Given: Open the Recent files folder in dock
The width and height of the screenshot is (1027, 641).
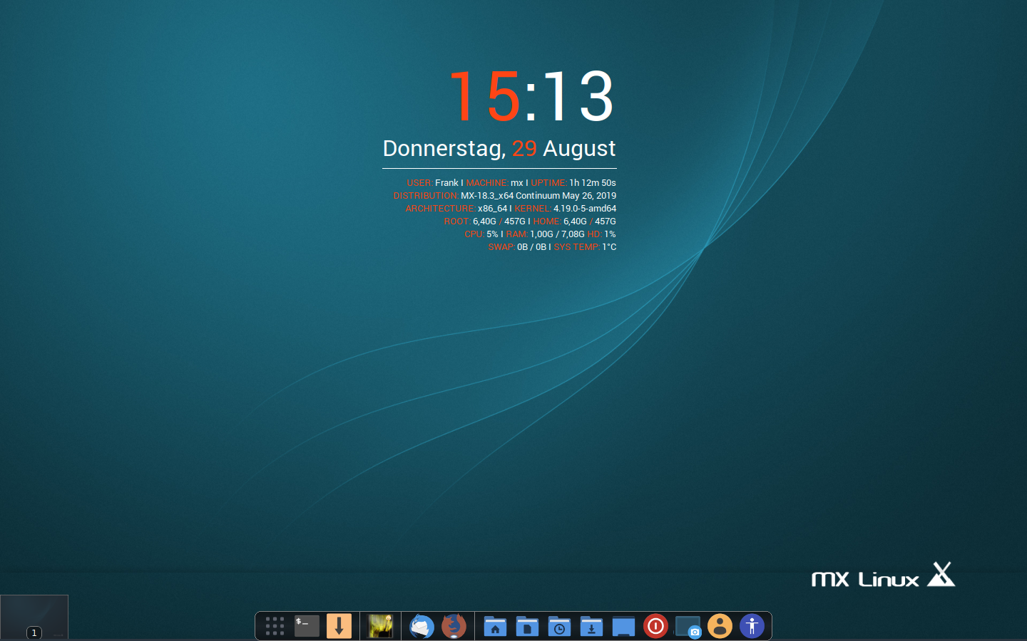Looking at the screenshot, I should (559, 626).
